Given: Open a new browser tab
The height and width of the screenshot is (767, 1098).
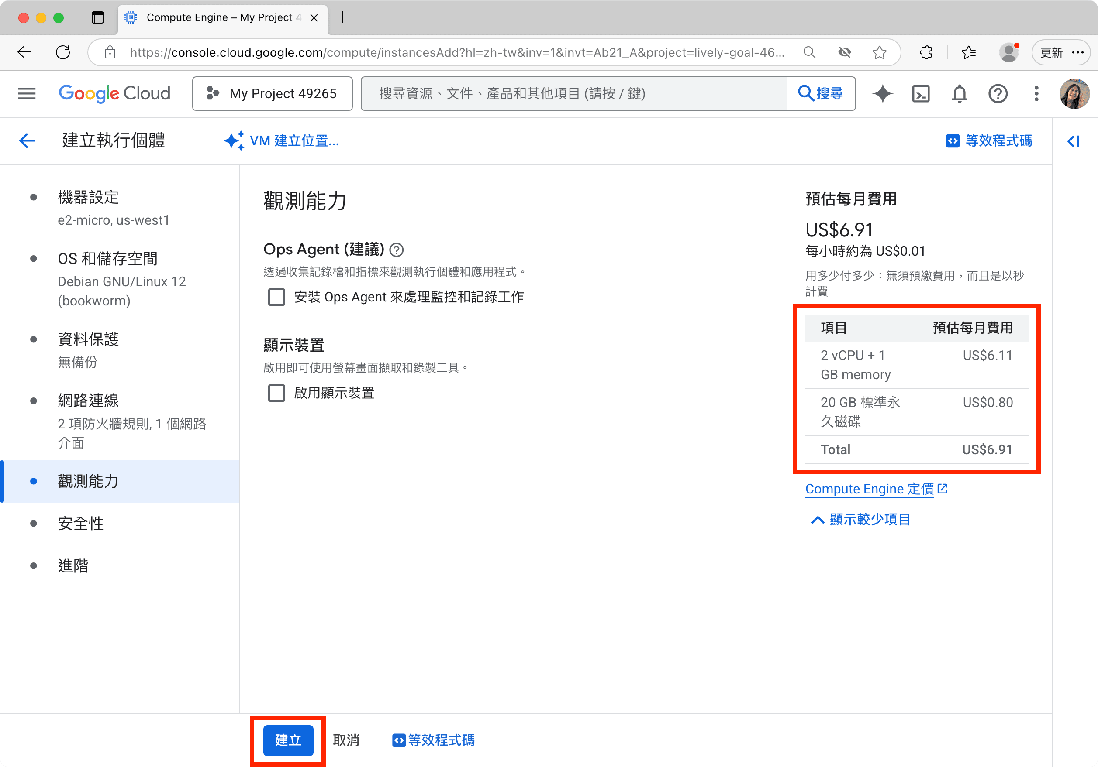Looking at the screenshot, I should (343, 18).
